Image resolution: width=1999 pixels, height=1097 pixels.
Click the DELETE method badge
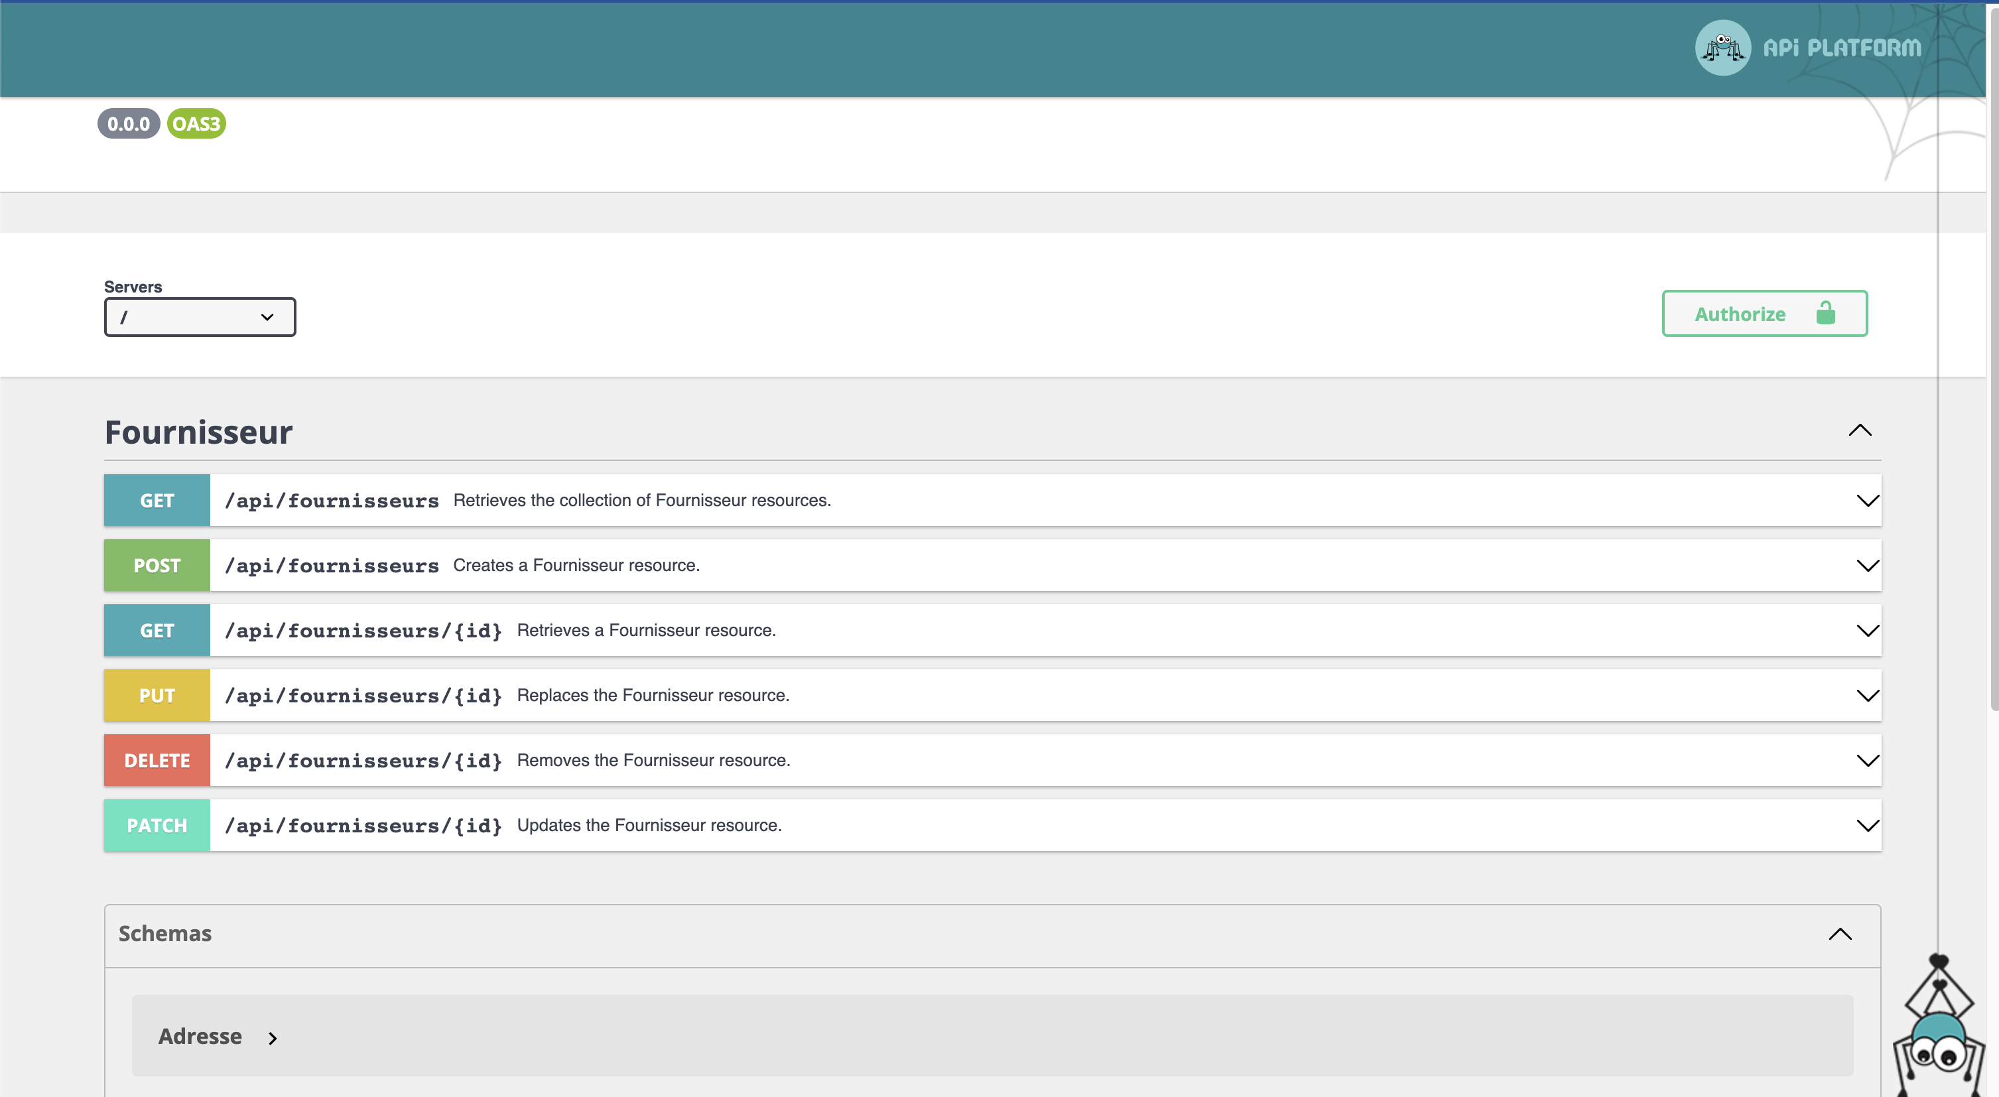(157, 761)
